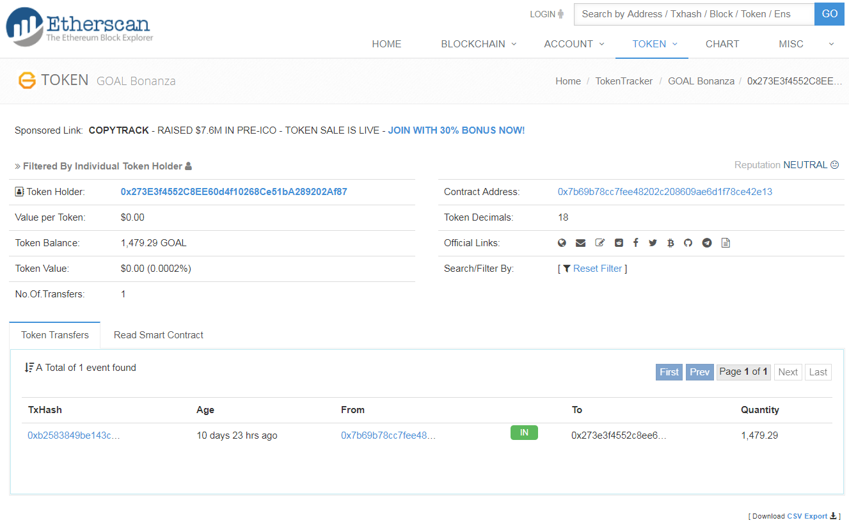Click the Prev pagination button
Screen dimensions: 849x525
click(699, 372)
